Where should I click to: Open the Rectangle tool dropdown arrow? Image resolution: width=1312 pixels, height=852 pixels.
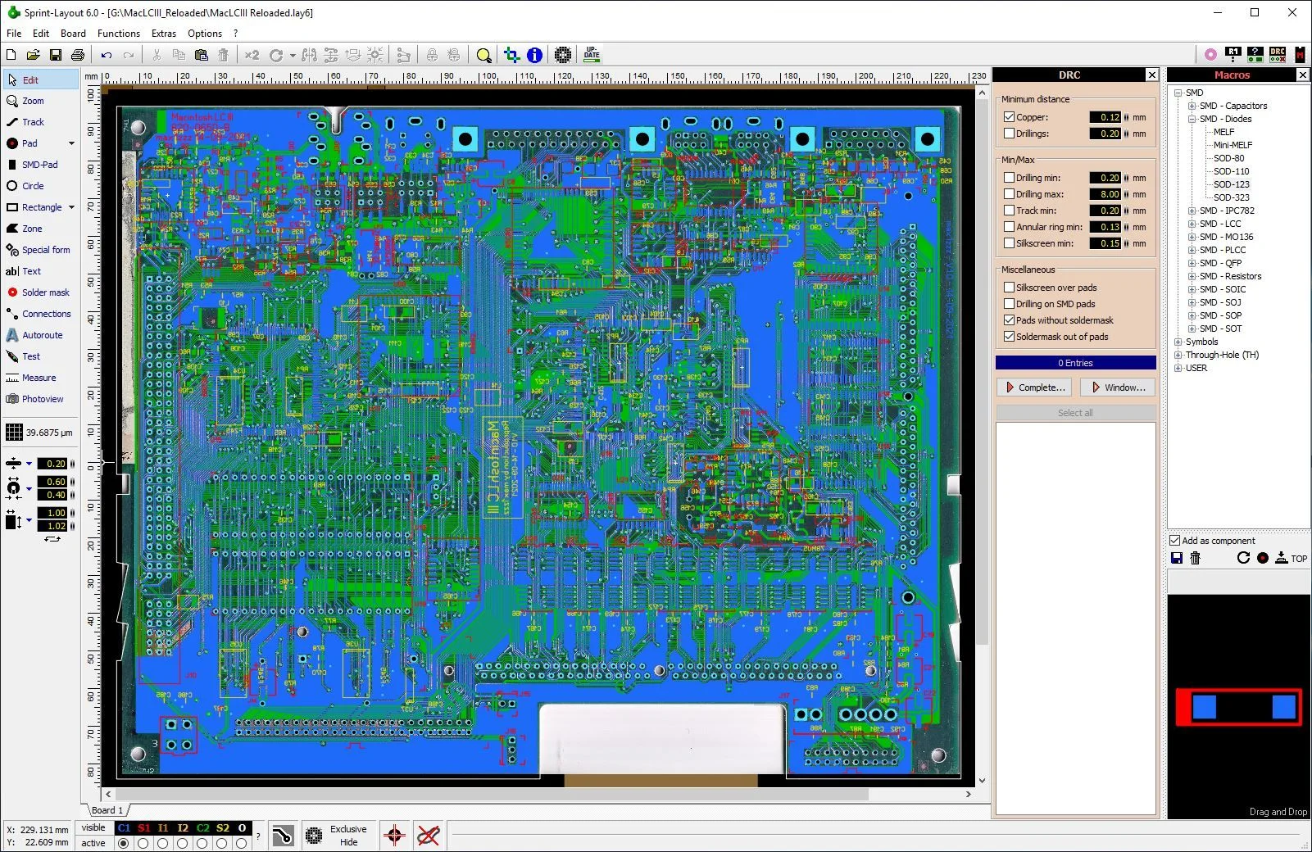[71, 207]
